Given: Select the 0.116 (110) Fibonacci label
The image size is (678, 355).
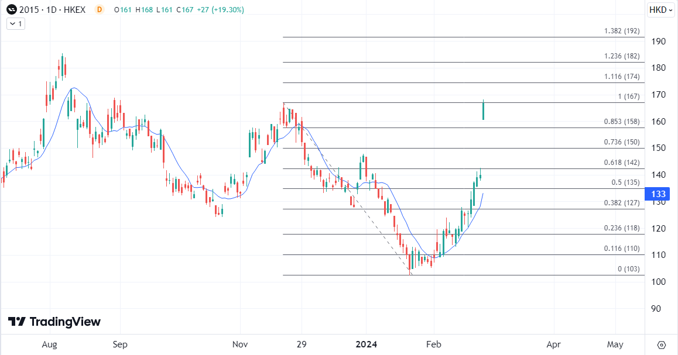Looking at the screenshot, I should pyautogui.click(x=622, y=249).
